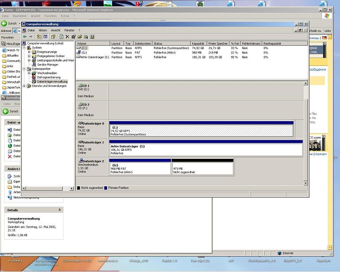
Task: Open the Aktion menu
Action: [42, 30]
